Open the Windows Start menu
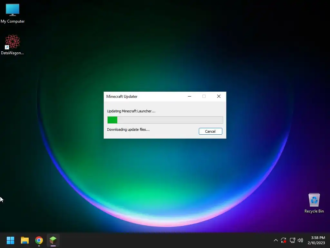Image resolution: width=330 pixels, height=248 pixels. tap(10, 240)
